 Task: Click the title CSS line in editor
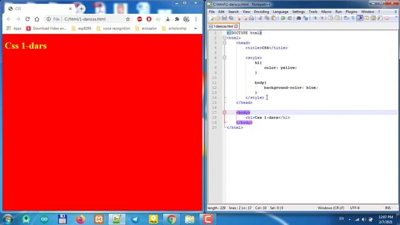(266, 48)
